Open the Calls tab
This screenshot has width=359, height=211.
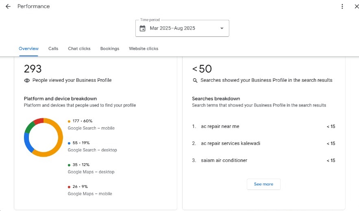pyautogui.click(x=53, y=49)
